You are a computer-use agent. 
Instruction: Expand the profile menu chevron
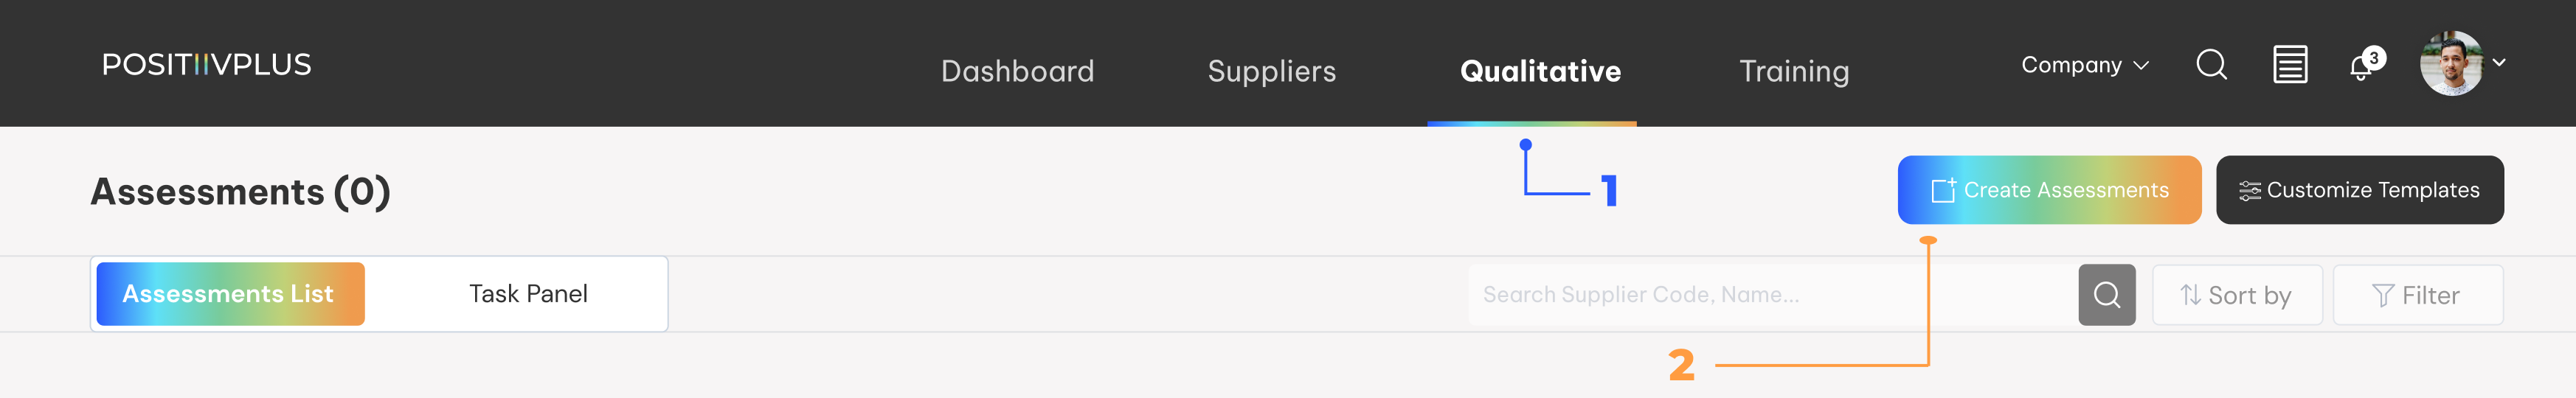[2499, 63]
